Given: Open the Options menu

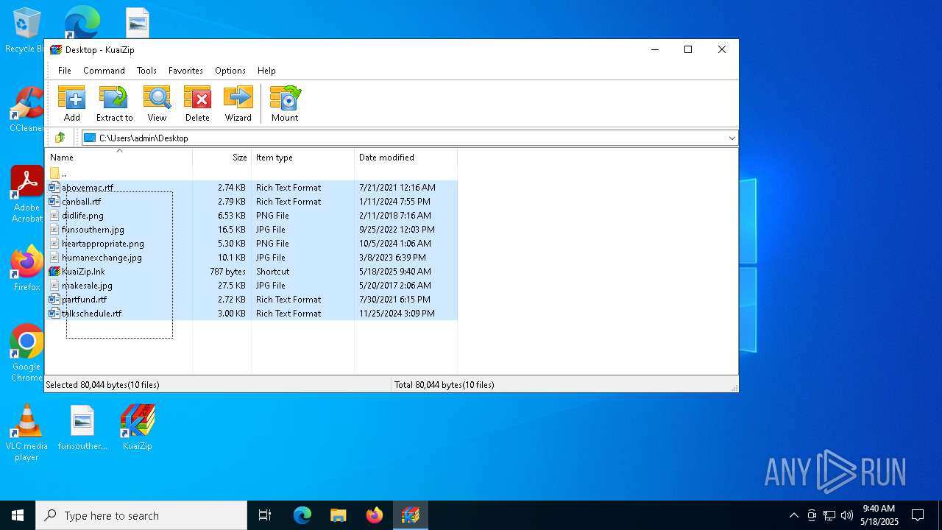Looking at the screenshot, I should pyautogui.click(x=230, y=71).
